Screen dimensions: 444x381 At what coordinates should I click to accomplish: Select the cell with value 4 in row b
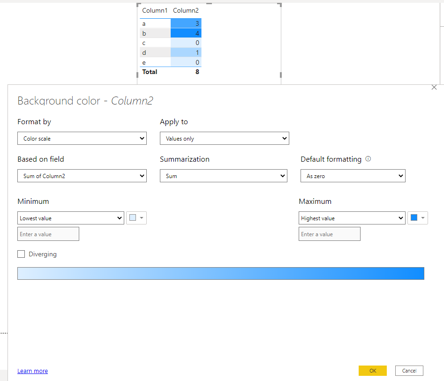(186, 33)
